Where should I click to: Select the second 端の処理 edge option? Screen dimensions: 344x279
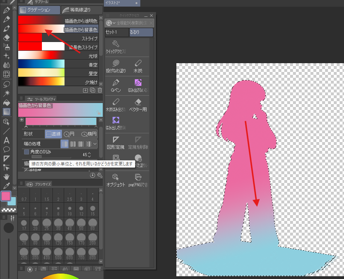pos(73,144)
